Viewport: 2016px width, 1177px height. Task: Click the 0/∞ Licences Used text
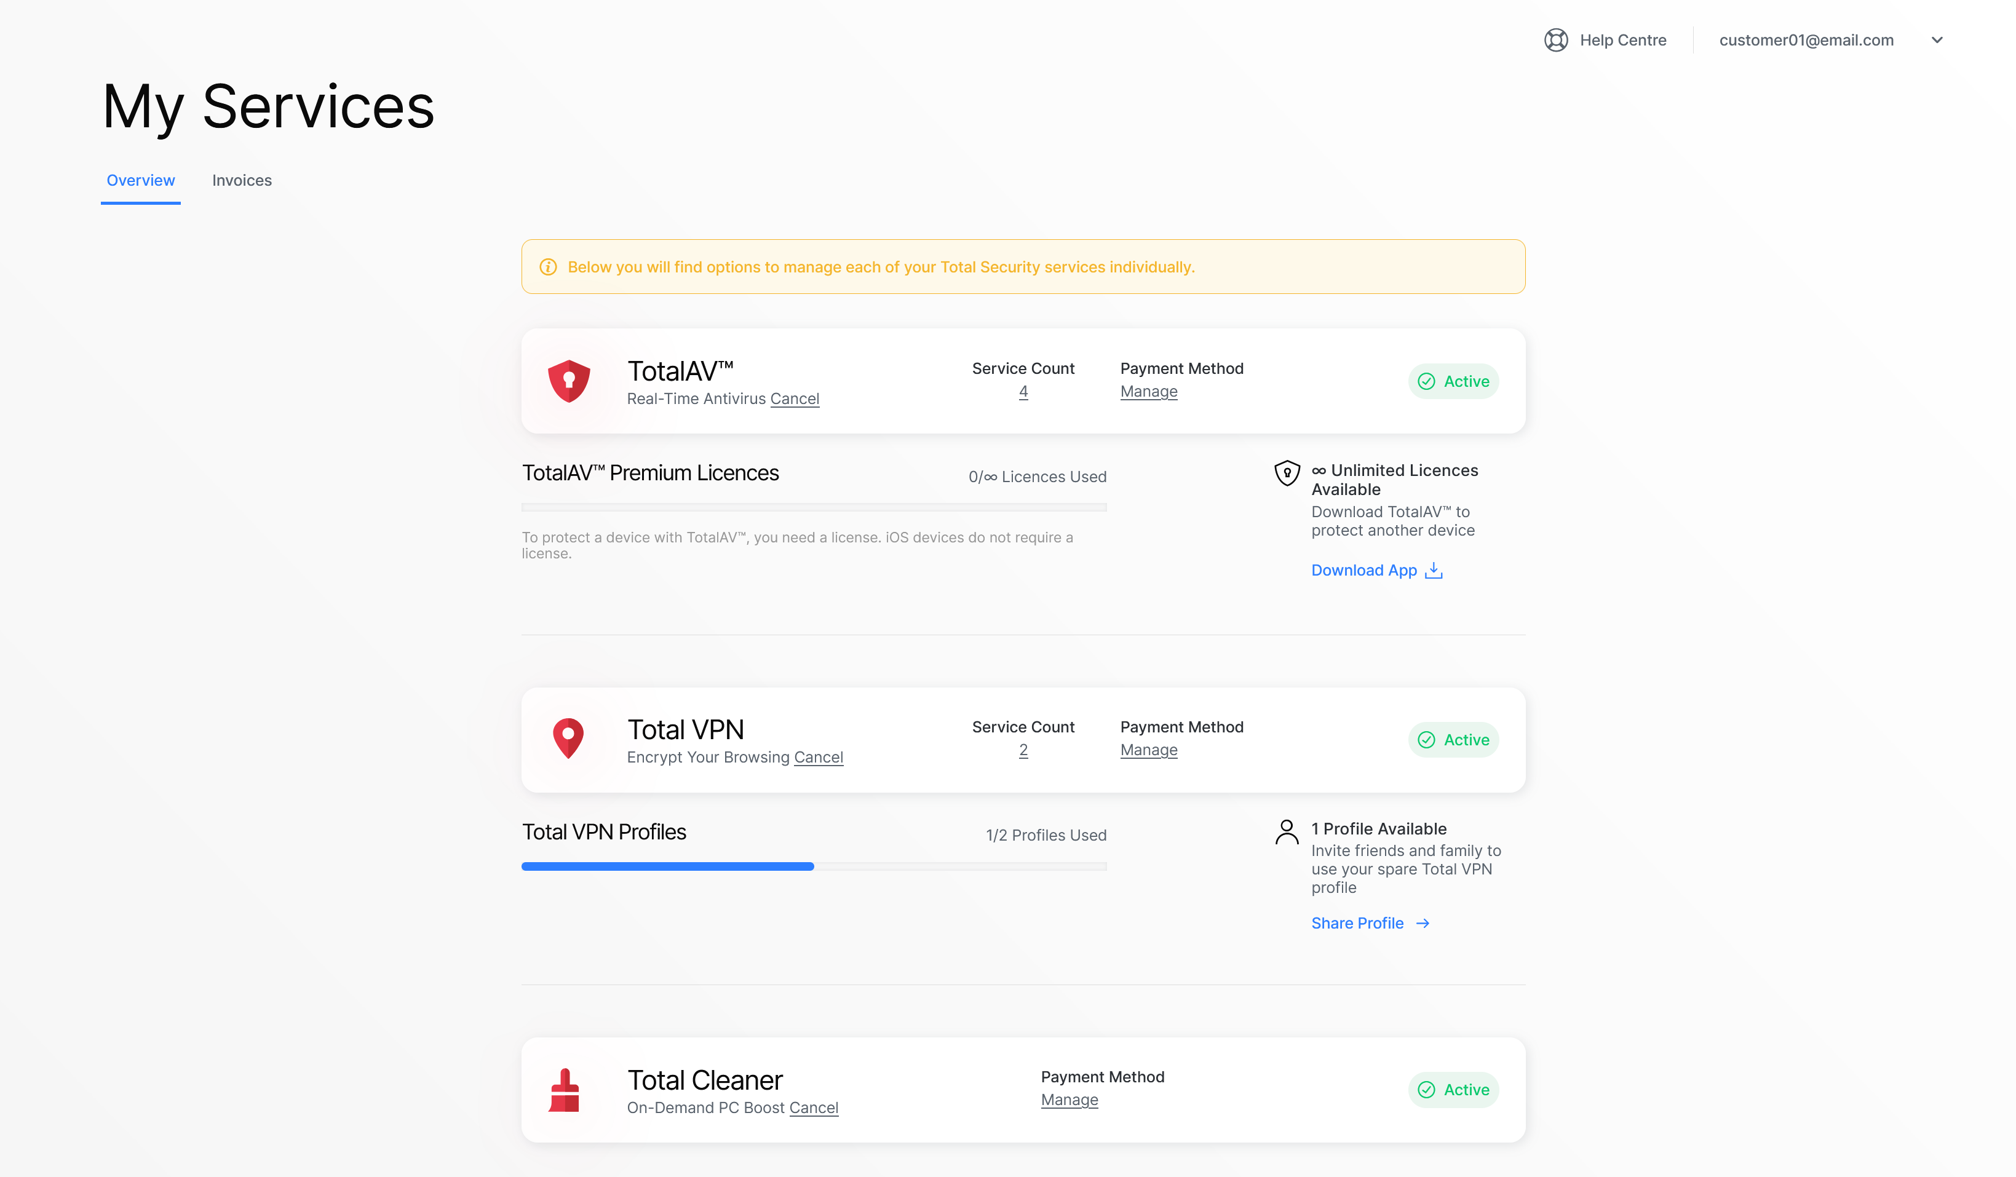1038,476
